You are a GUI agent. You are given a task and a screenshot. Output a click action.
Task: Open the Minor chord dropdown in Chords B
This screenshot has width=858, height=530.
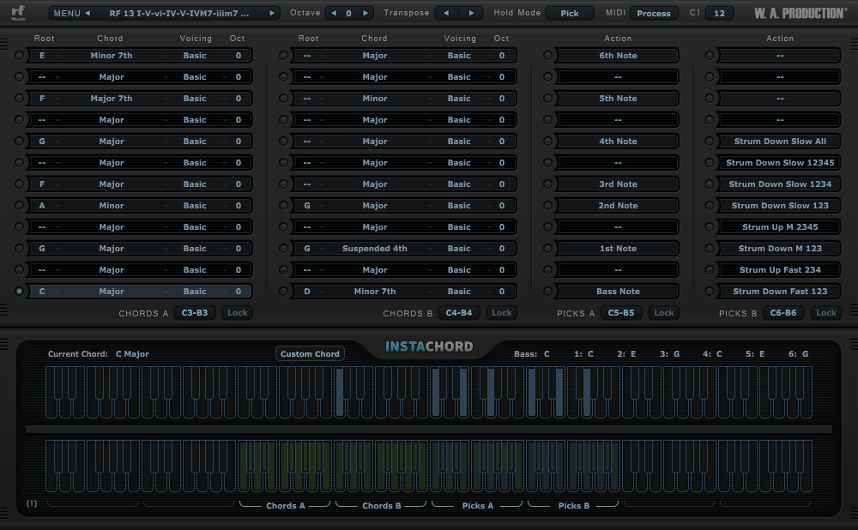click(x=375, y=99)
